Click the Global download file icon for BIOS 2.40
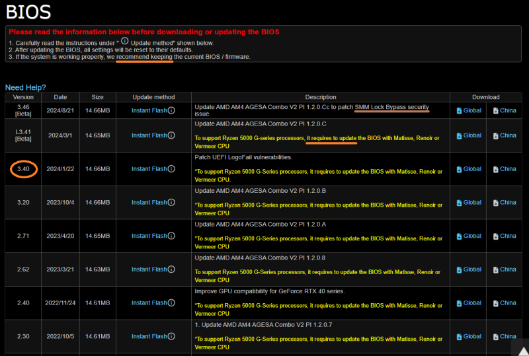The width and height of the screenshot is (529, 356). tap(459, 303)
